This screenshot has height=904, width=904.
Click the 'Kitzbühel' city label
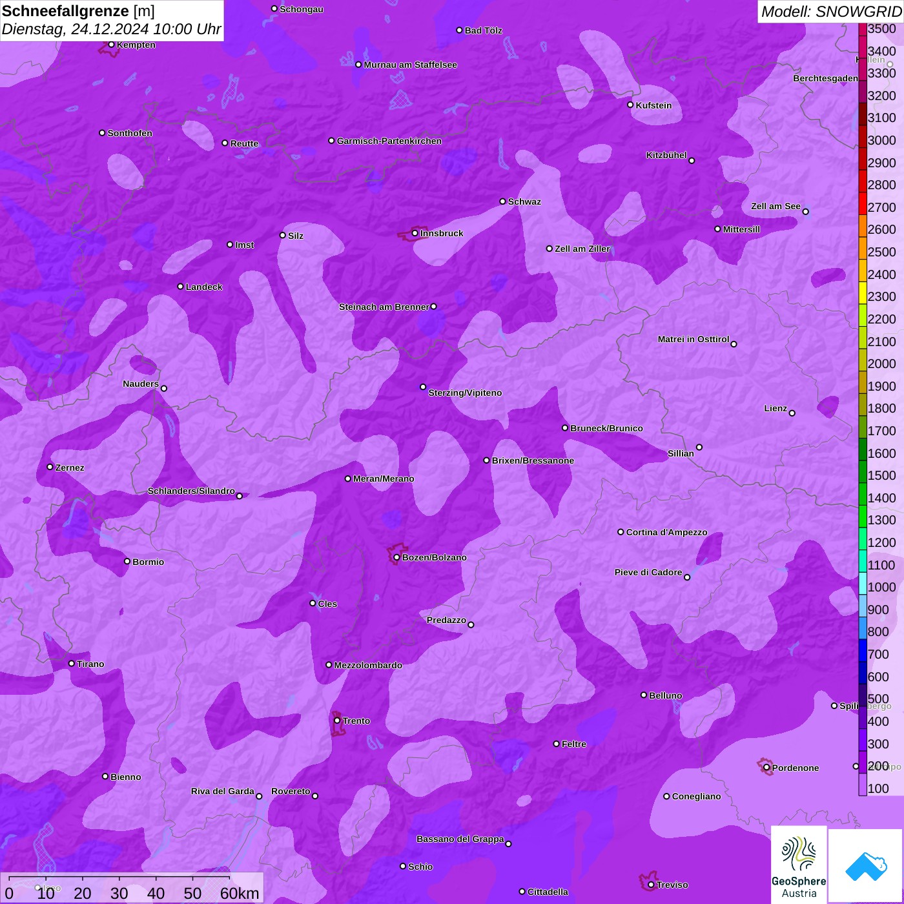point(666,155)
